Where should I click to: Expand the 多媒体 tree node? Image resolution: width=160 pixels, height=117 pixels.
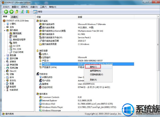click(x=4, y=62)
